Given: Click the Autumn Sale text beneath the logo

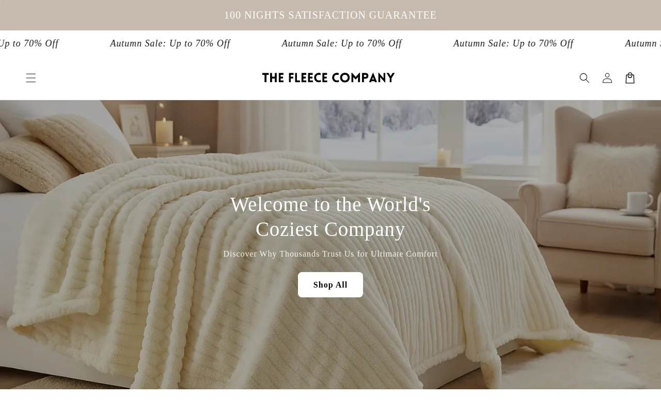Looking at the screenshot, I should [342, 43].
